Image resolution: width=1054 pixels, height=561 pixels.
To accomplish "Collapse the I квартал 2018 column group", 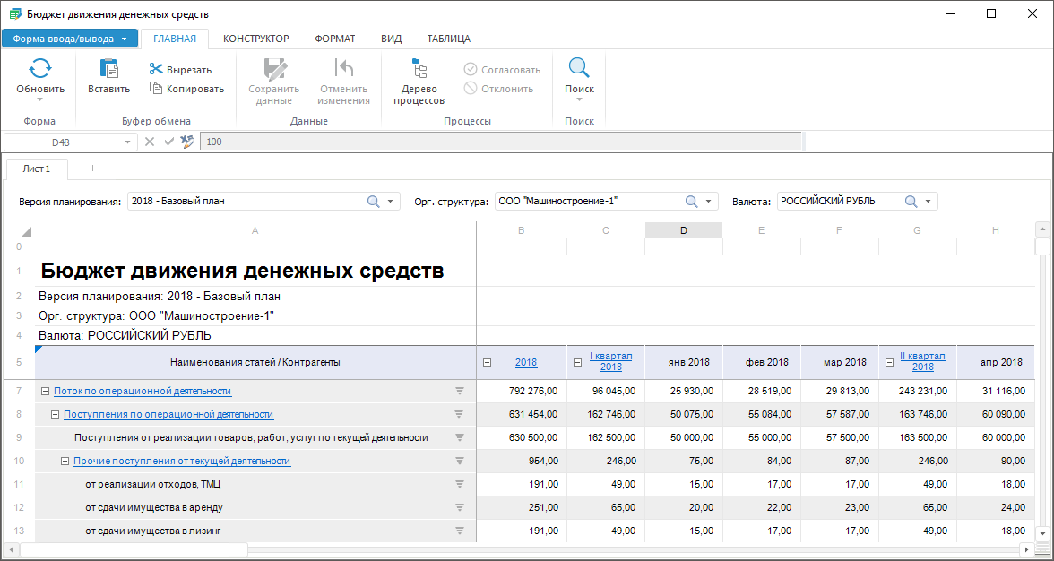I will (578, 363).
